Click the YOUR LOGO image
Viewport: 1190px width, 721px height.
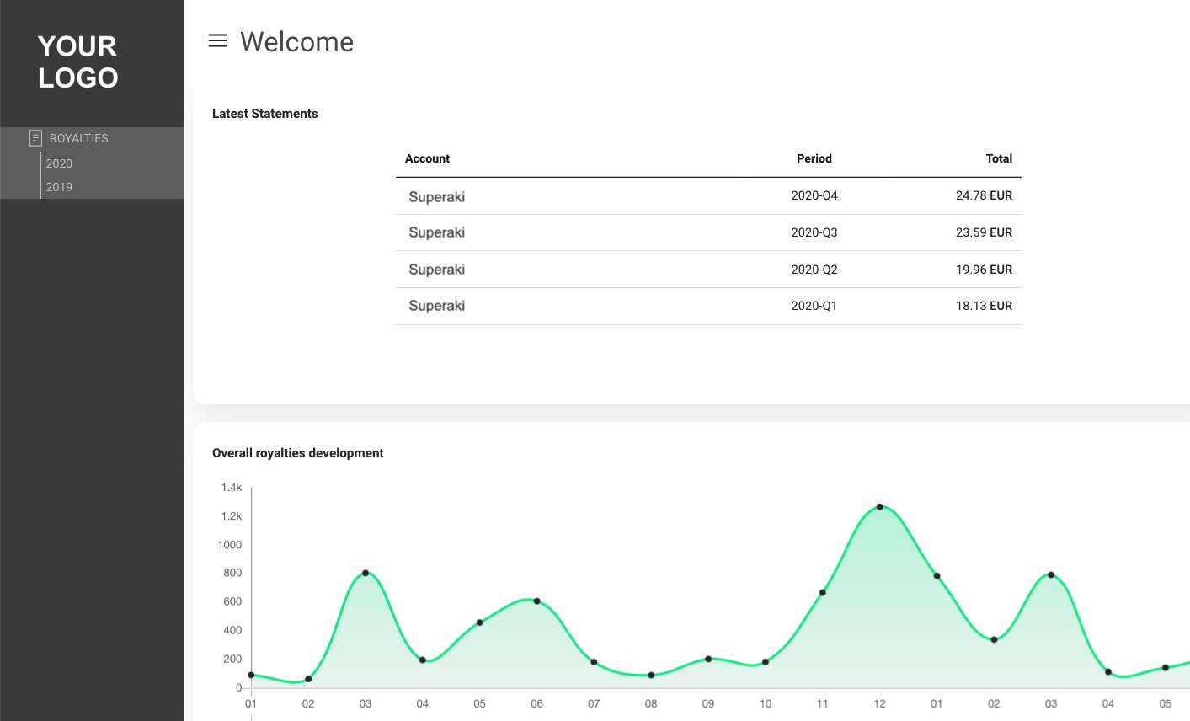click(77, 62)
